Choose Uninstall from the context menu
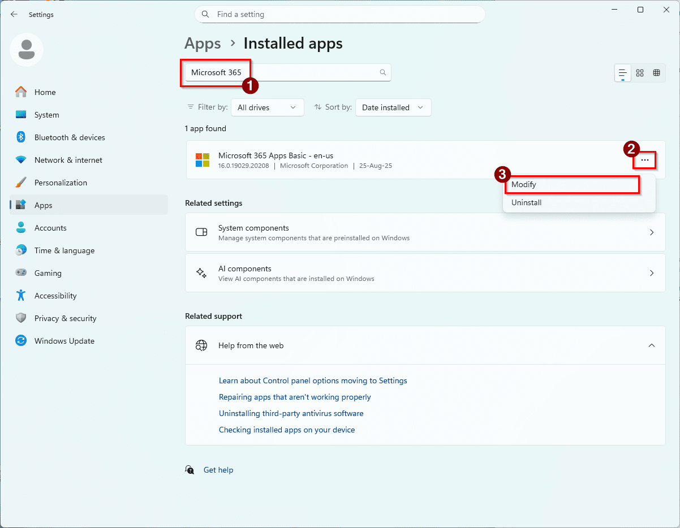This screenshot has width=680, height=528. tap(527, 202)
